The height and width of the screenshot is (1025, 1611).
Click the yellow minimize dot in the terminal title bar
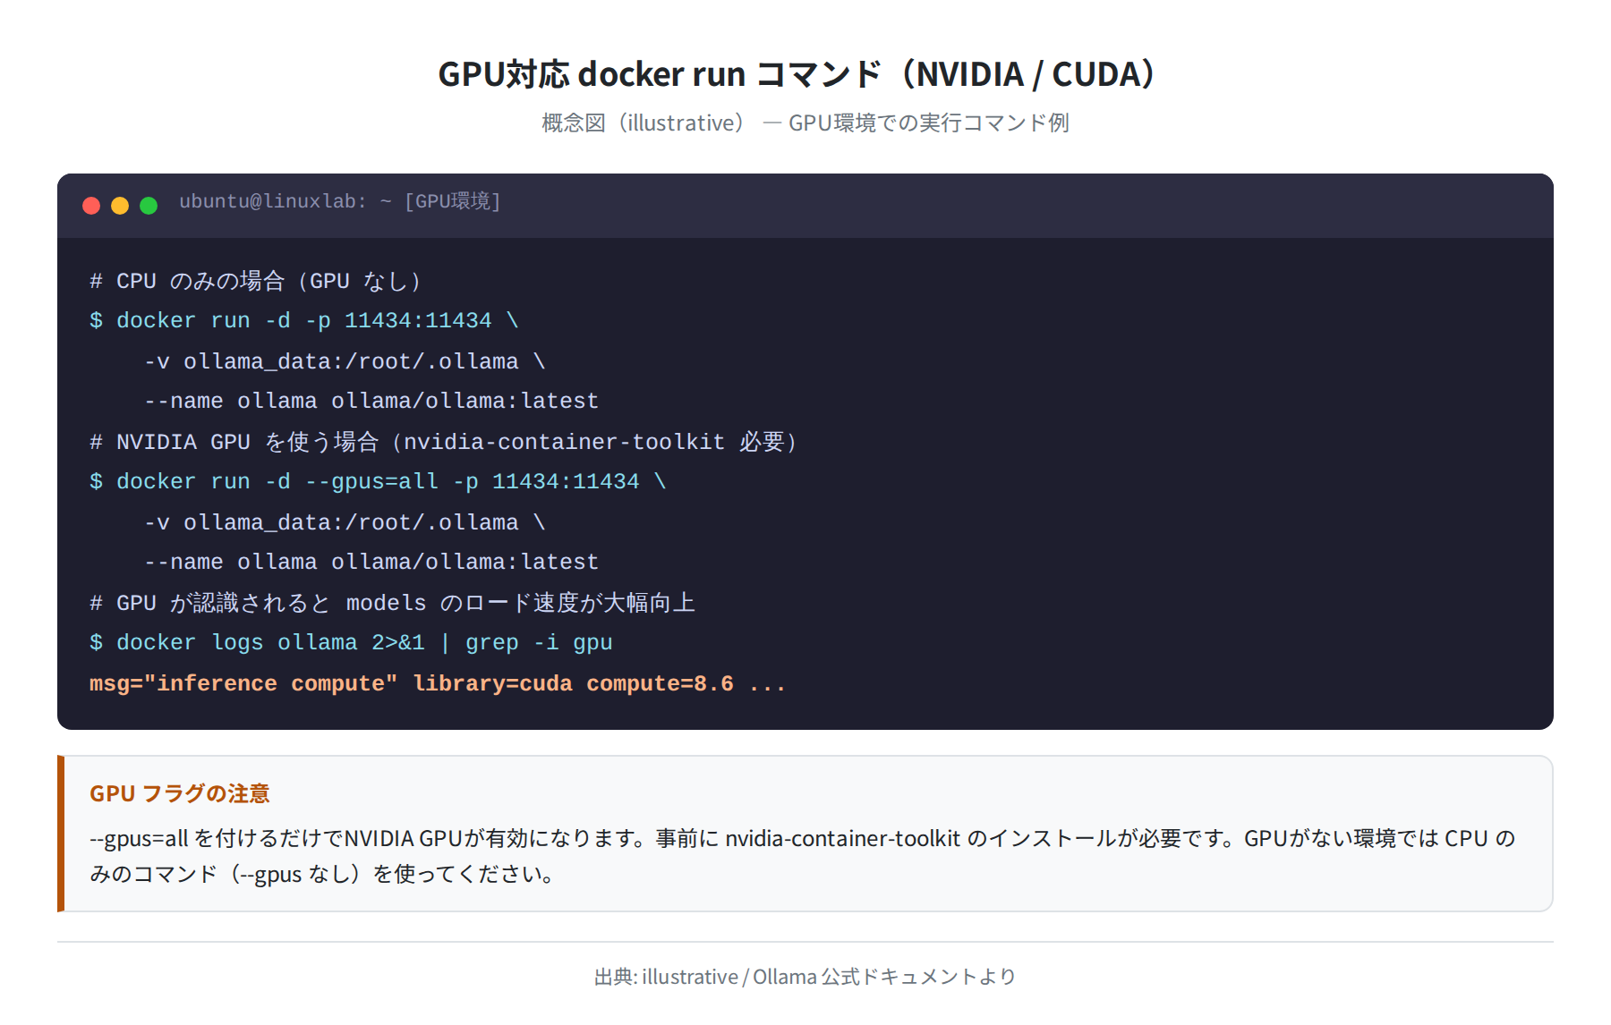pos(120,206)
